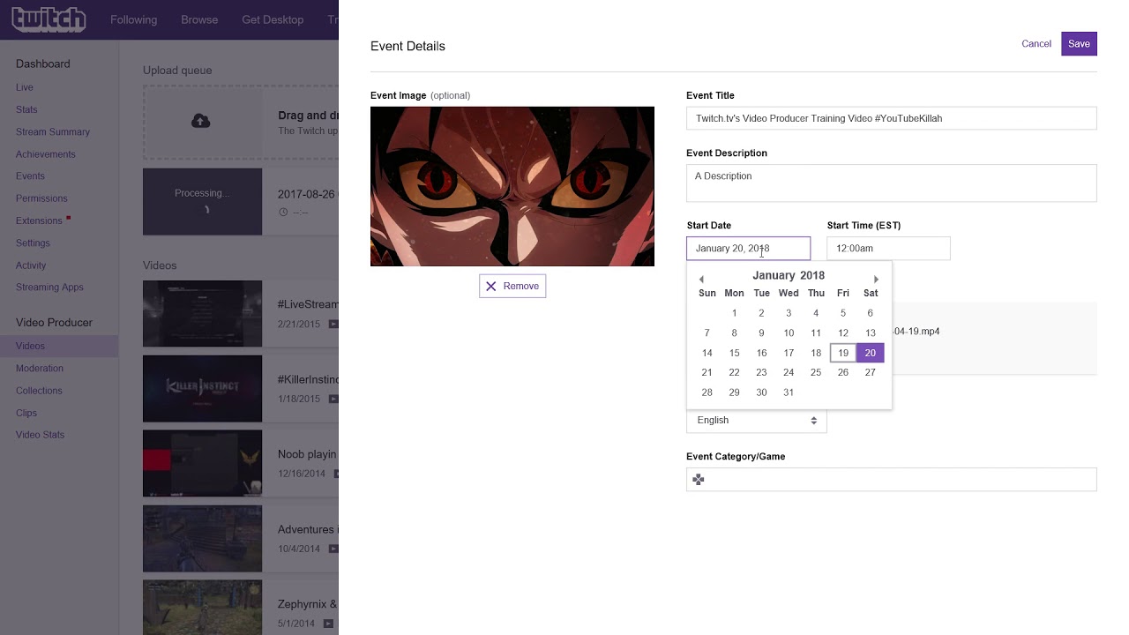This screenshot has height=635, width=1129.
Task: Open Events in the sidebar
Action: click(30, 176)
